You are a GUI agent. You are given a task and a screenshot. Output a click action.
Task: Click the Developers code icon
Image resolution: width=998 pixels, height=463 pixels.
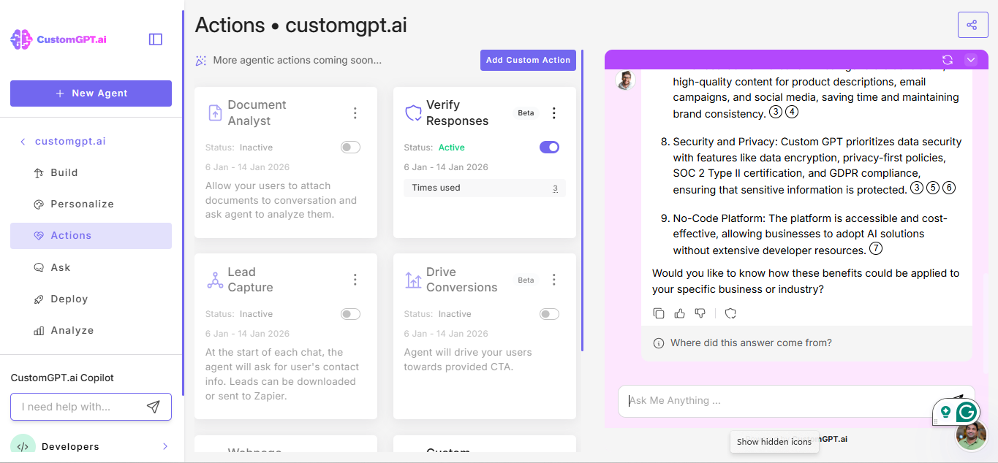pyautogui.click(x=23, y=446)
